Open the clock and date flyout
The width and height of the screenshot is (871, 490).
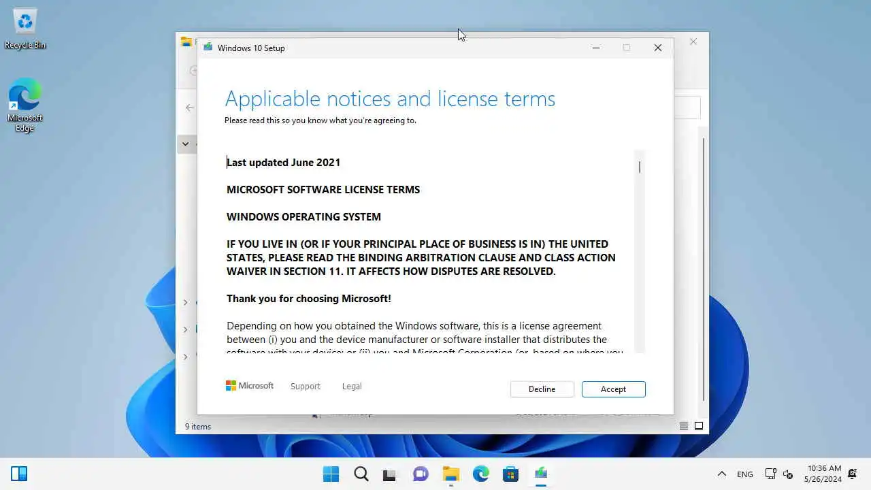pyautogui.click(x=824, y=474)
